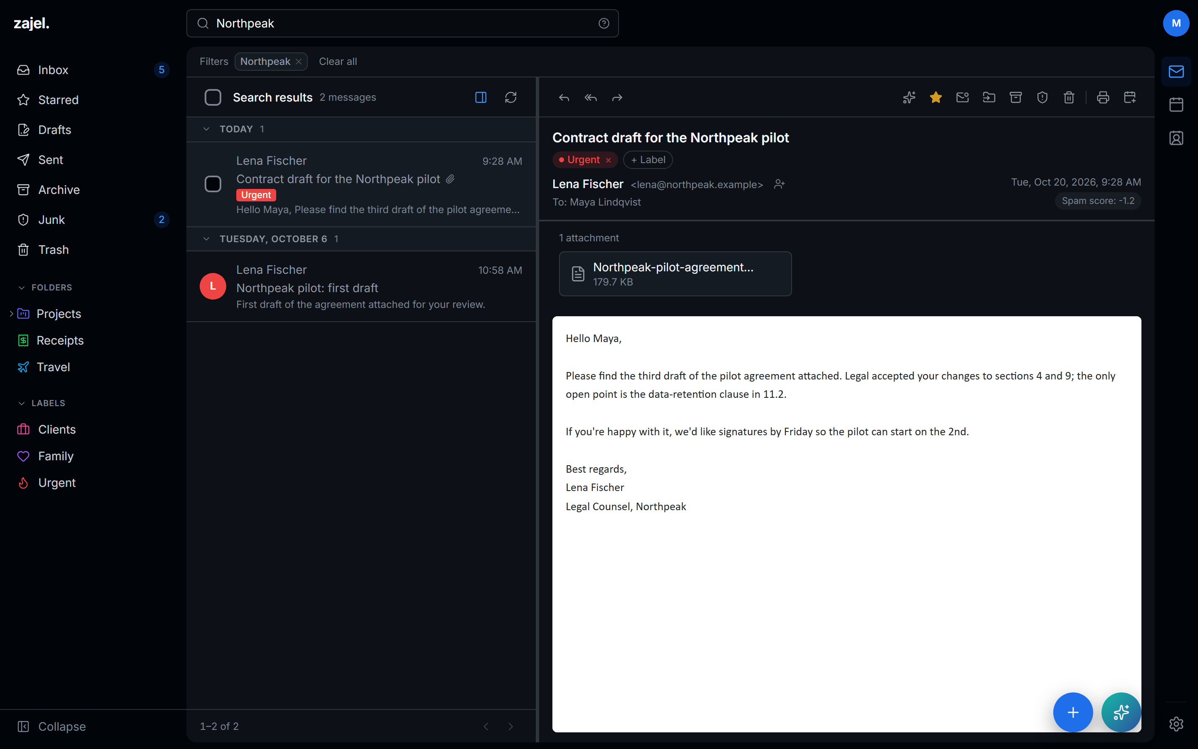Collapse the Tuesday, October 6 group
Image resolution: width=1198 pixels, height=749 pixels.
[x=206, y=239]
